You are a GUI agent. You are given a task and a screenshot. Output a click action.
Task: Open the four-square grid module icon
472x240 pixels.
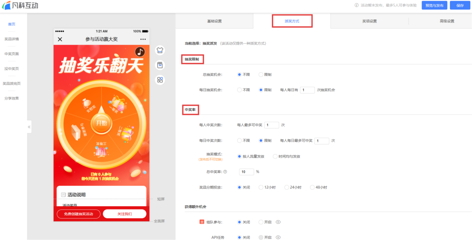[x=160, y=80]
